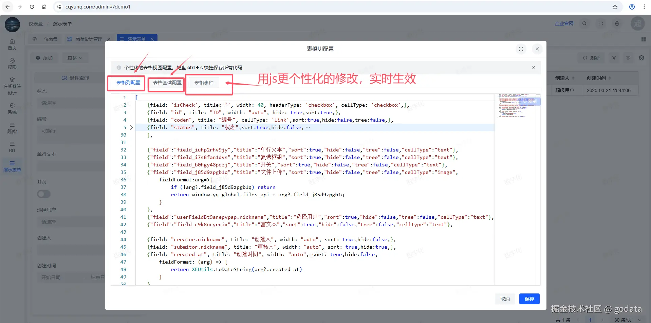
Task: Collapse the folded code at line 5
Action: point(131,127)
